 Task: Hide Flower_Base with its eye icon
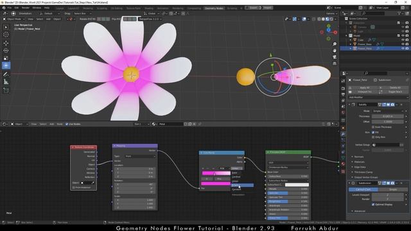[x=403, y=44]
